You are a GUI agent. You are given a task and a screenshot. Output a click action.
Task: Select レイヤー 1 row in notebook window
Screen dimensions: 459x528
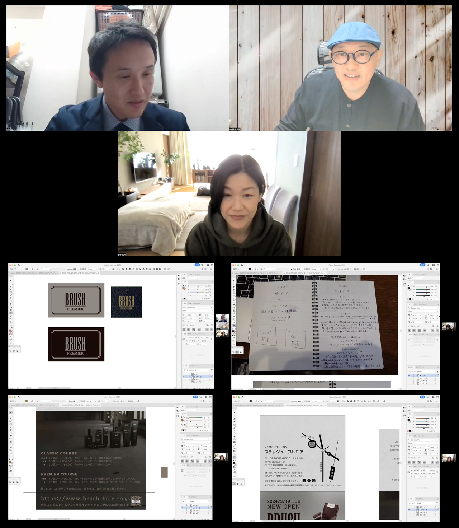[x=423, y=381]
